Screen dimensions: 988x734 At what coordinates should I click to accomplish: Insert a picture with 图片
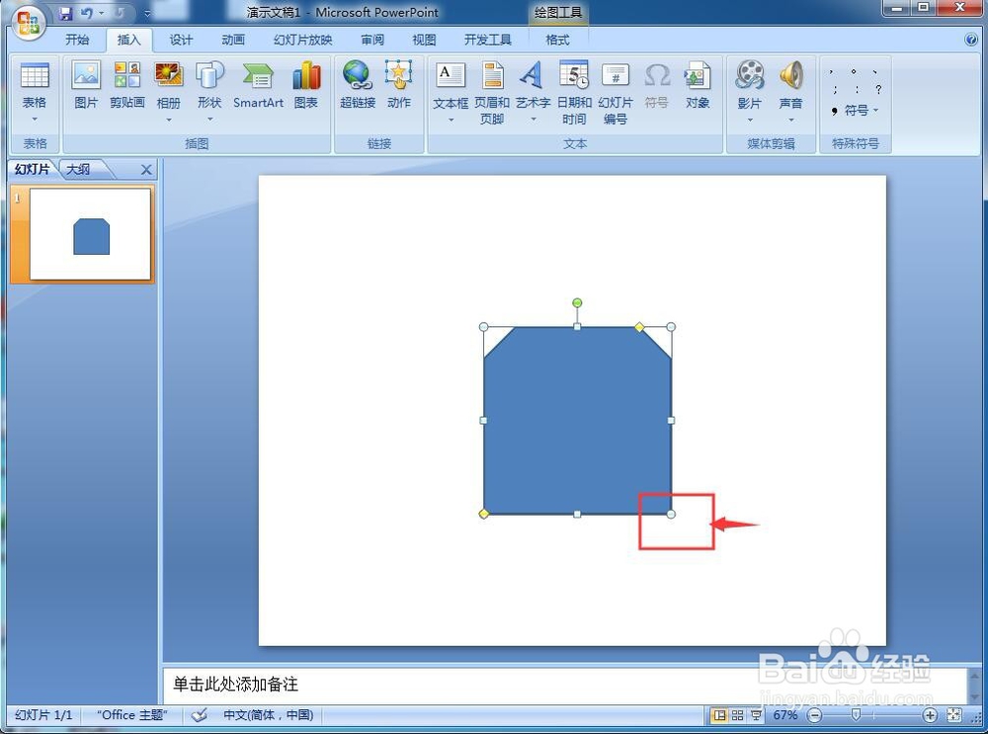click(86, 84)
